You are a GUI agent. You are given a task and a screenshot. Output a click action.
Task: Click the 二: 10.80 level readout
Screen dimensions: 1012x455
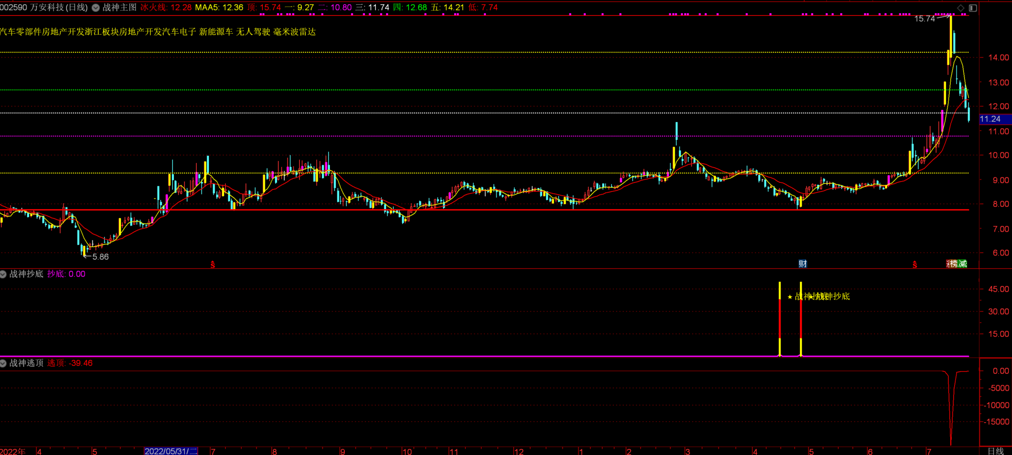point(335,7)
